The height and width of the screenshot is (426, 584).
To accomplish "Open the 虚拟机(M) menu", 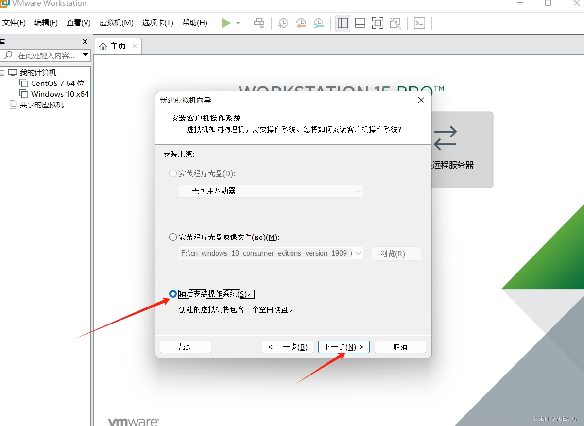I will click(117, 23).
